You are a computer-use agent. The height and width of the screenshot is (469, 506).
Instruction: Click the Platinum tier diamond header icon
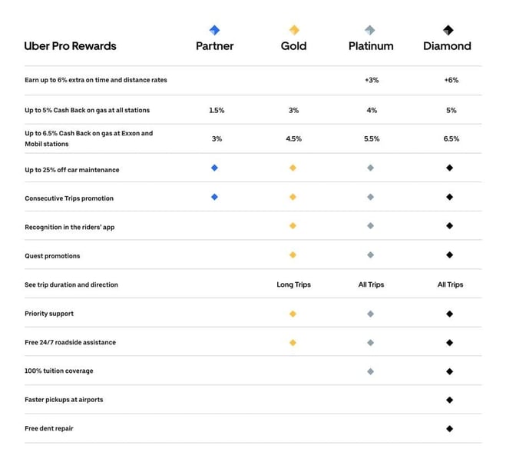pyautogui.click(x=370, y=30)
